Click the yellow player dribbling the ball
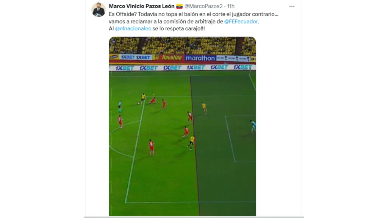This screenshot has height=218, width=388. pyautogui.click(x=142, y=98)
